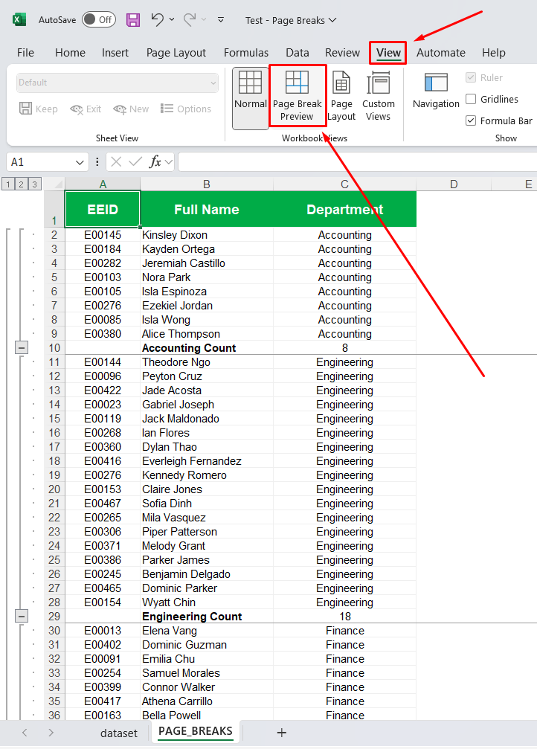
Task: Toggle the AutoSave switch
Action: coord(99,19)
